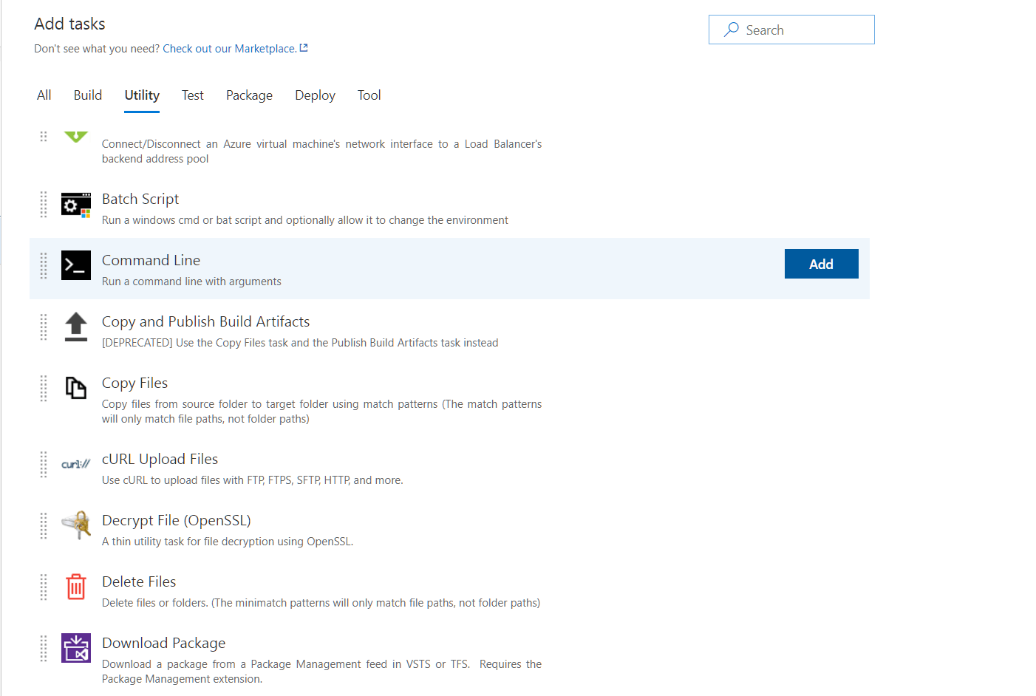Click the Connect/Disconnect Azure virtual machine description
The width and height of the screenshot is (1036, 696).
pos(321,151)
